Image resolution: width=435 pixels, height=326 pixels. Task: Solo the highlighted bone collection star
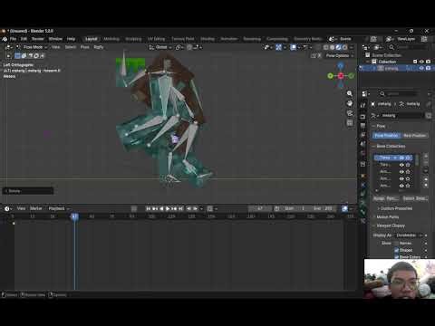408,158
